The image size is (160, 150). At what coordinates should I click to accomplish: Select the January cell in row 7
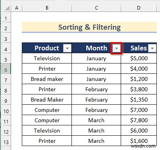[x=96, y=79]
